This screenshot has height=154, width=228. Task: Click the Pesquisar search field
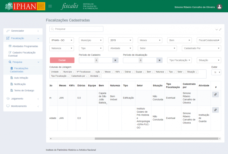(76, 29)
